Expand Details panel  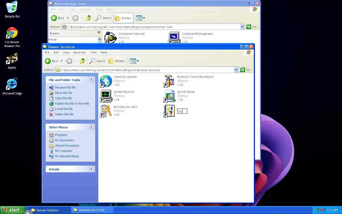coord(91,169)
